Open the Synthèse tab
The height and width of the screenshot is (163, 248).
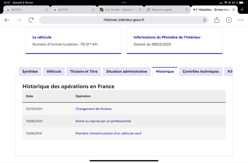pyautogui.click(x=30, y=71)
